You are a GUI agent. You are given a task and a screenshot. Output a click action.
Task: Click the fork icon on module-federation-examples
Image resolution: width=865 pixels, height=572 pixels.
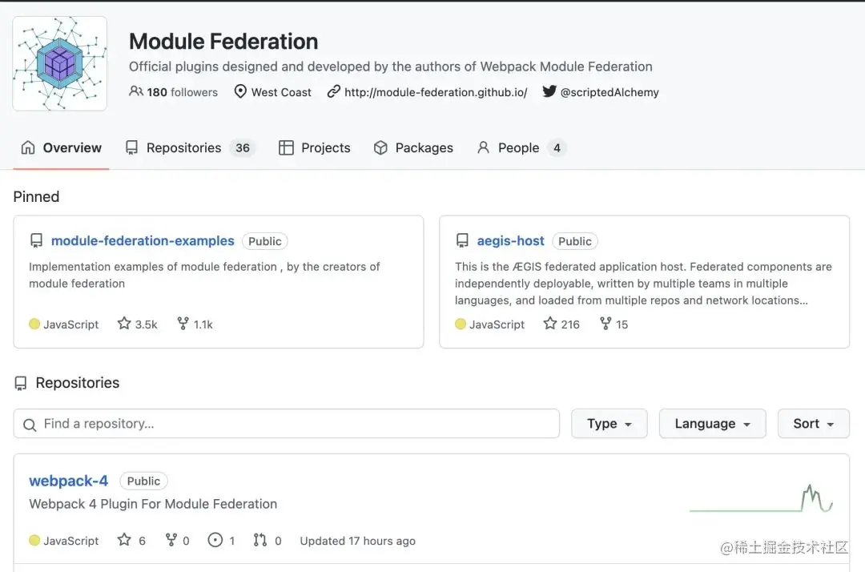coord(183,324)
